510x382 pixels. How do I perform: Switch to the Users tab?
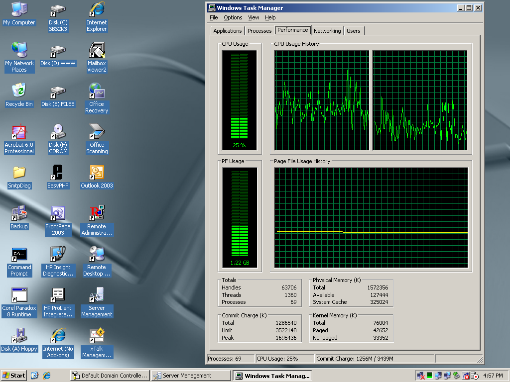pos(354,31)
